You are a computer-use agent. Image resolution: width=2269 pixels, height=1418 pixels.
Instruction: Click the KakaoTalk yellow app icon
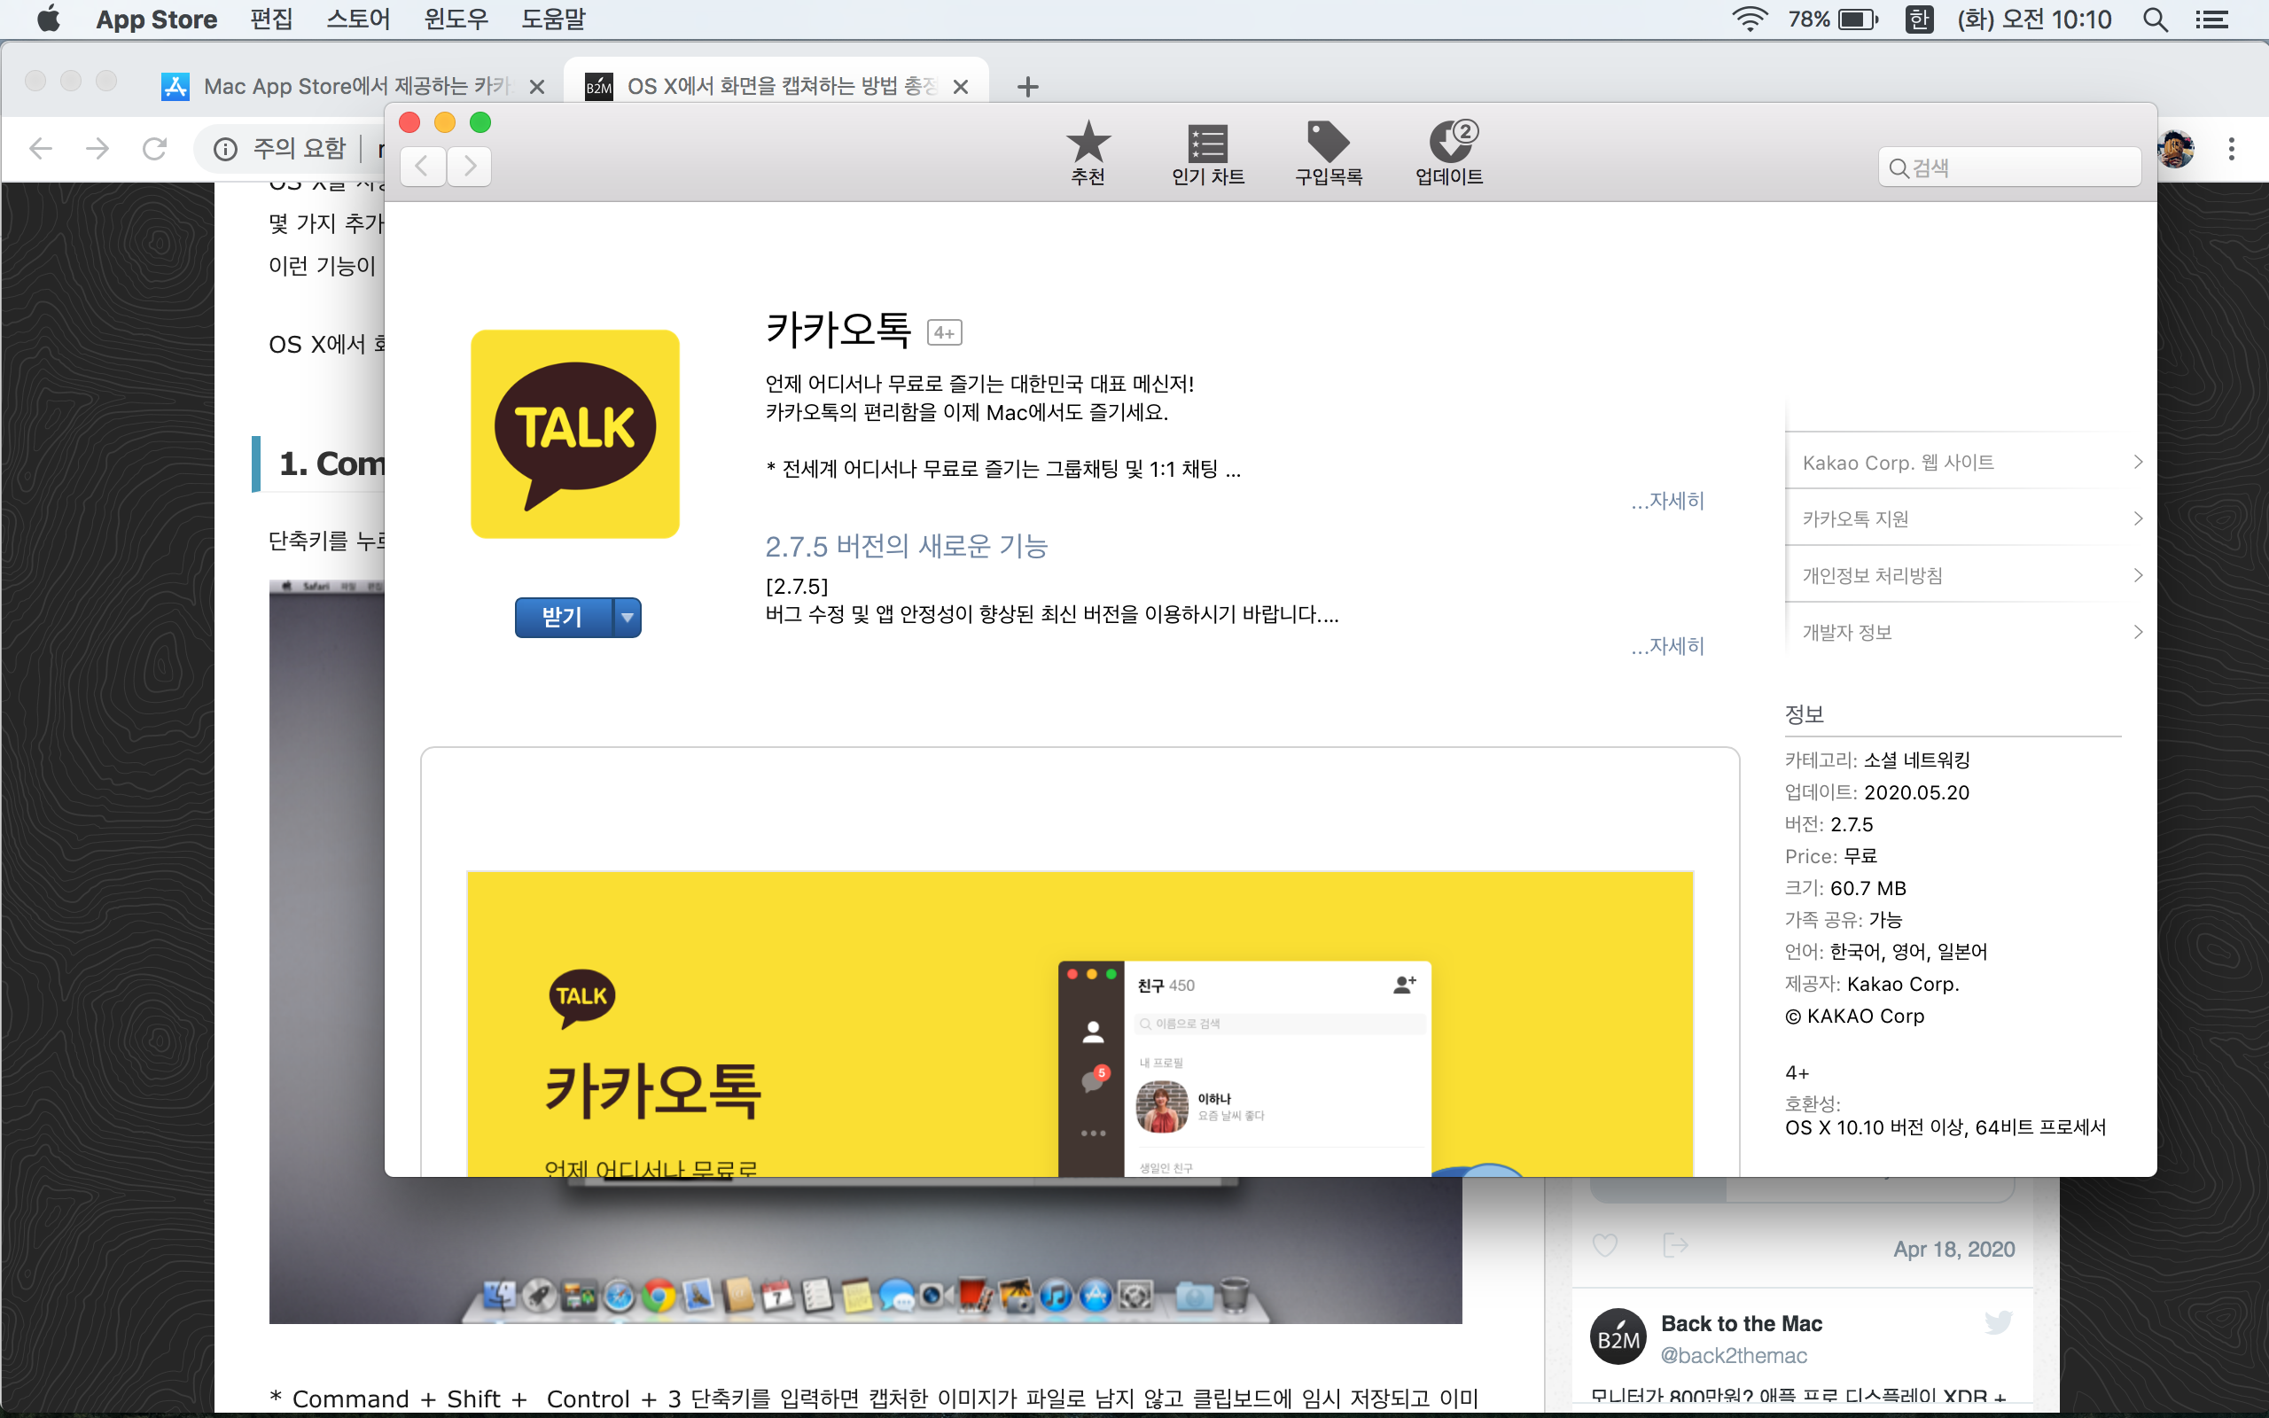pyautogui.click(x=574, y=433)
